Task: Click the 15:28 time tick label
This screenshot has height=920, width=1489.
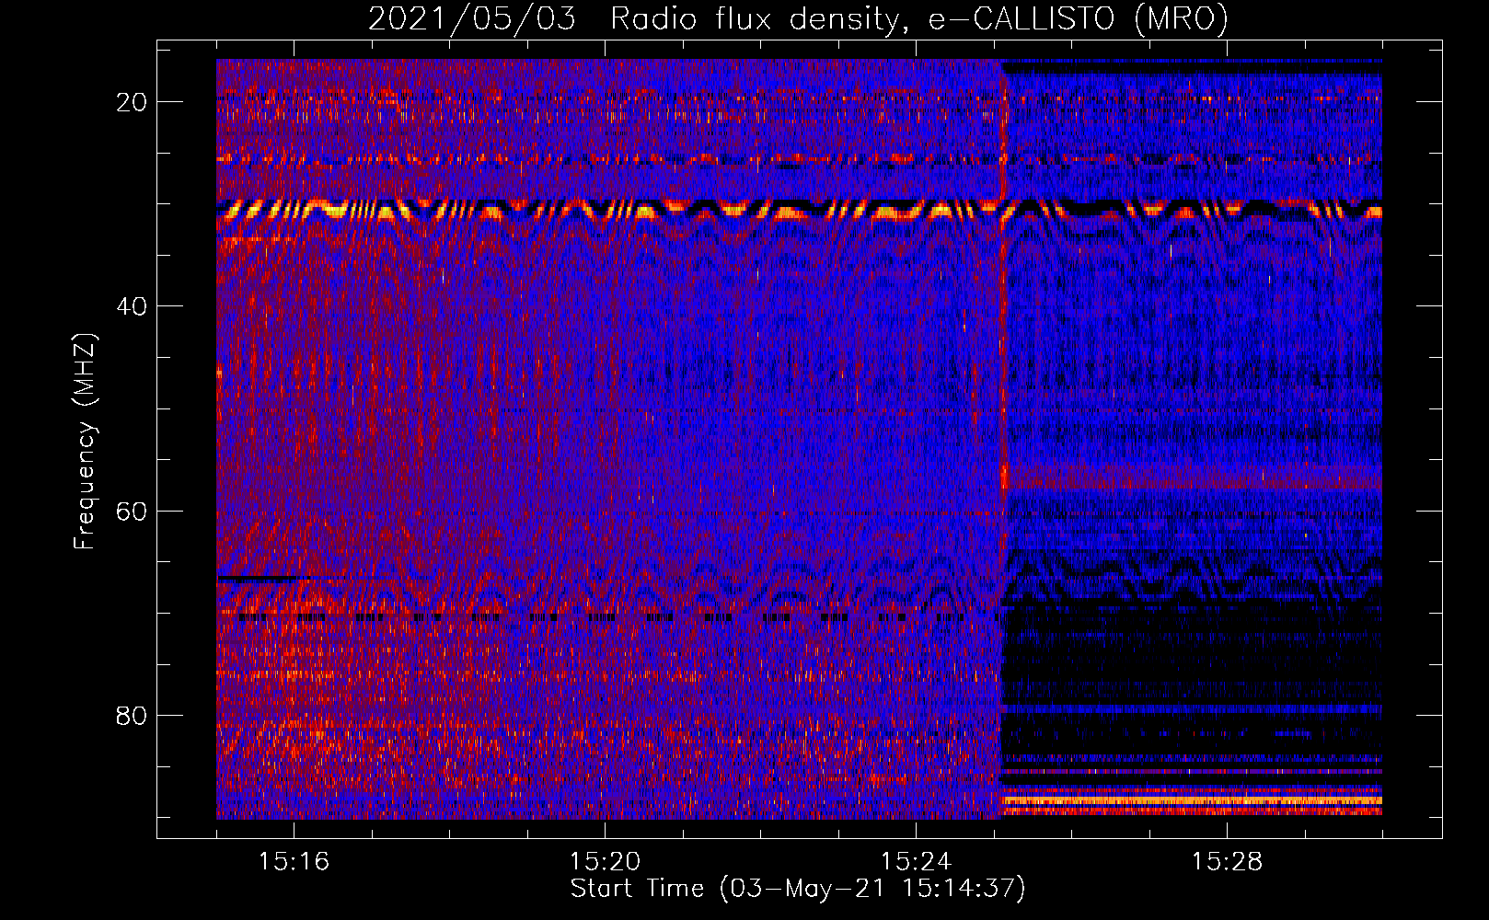Action: [1227, 862]
